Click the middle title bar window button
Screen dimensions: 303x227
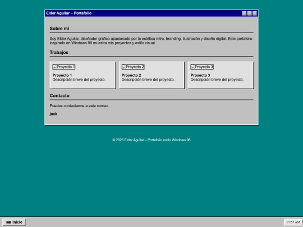pyautogui.click(x=250, y=13)
